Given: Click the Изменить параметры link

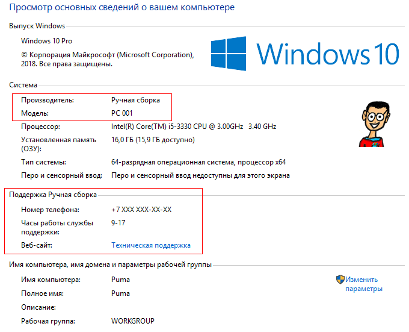Looking at the screenshot, I should pyautogui.click(x=364, y=284).
